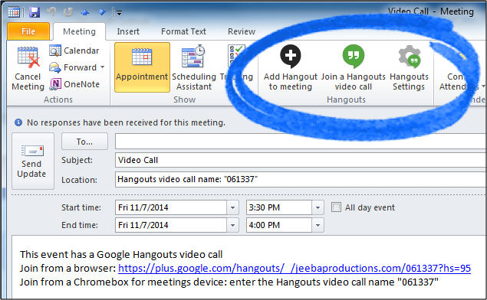Click the Start time date field

point(171,207)
